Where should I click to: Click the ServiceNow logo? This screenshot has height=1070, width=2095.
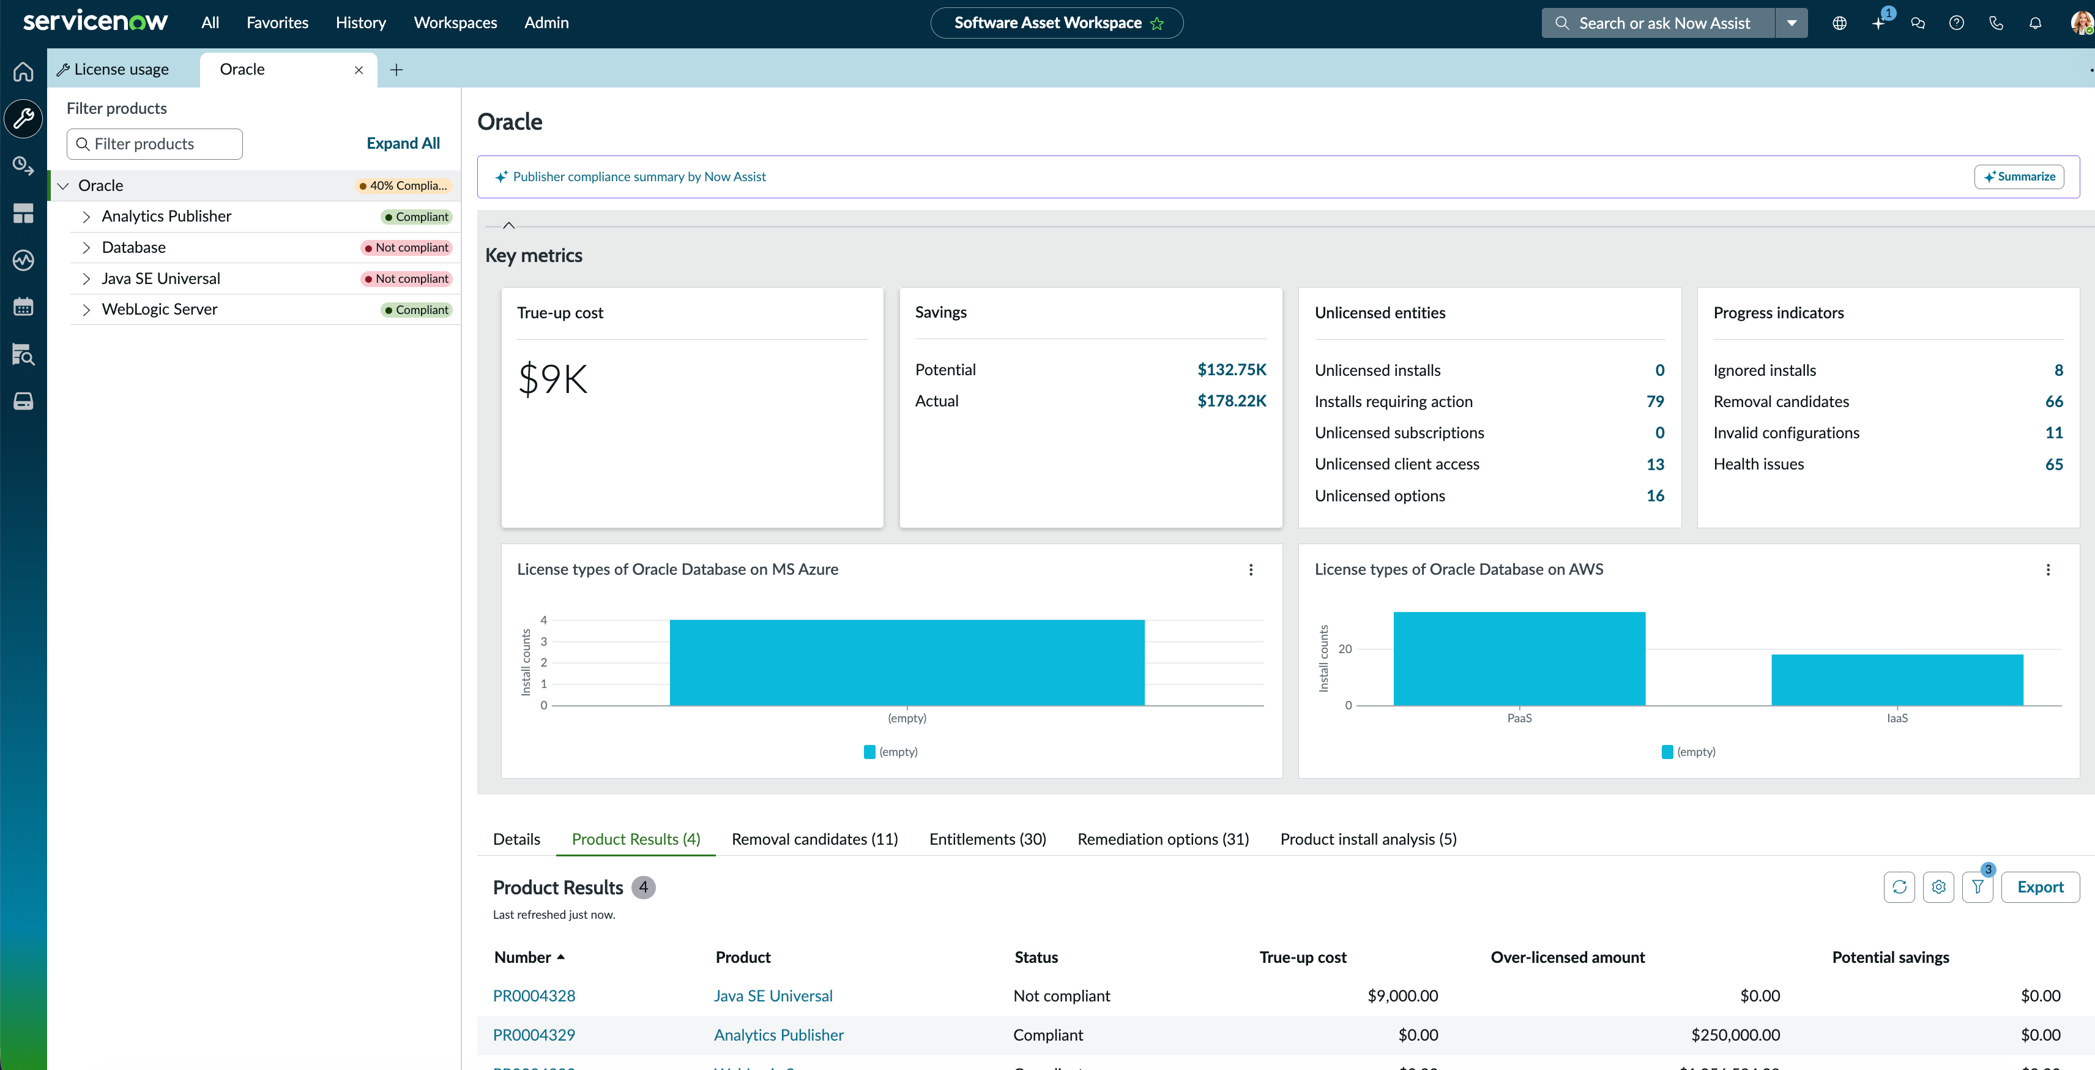click(x=95, y=21)
